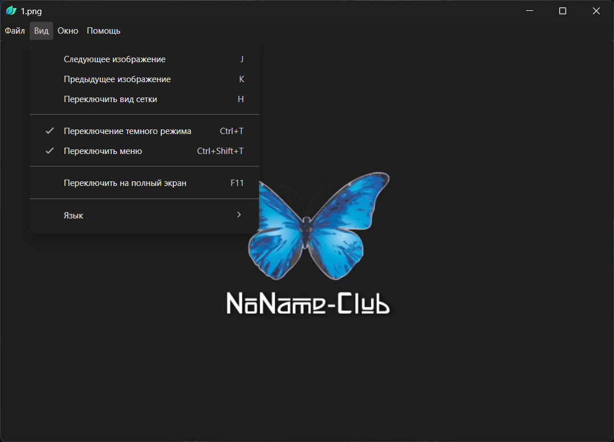Click the app leaf icon in title bar
This screenshot has width=614, height=442.
click(11, 11)
